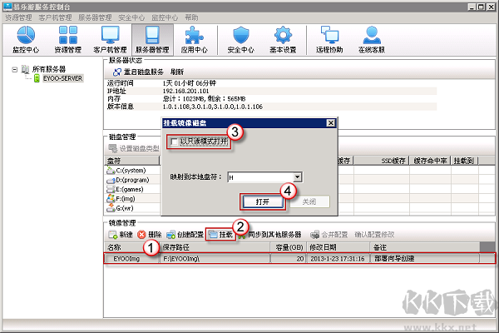Select C:(system) disk row
The width and height of the screenshot is (499, 333).
[x=132, y=171]
